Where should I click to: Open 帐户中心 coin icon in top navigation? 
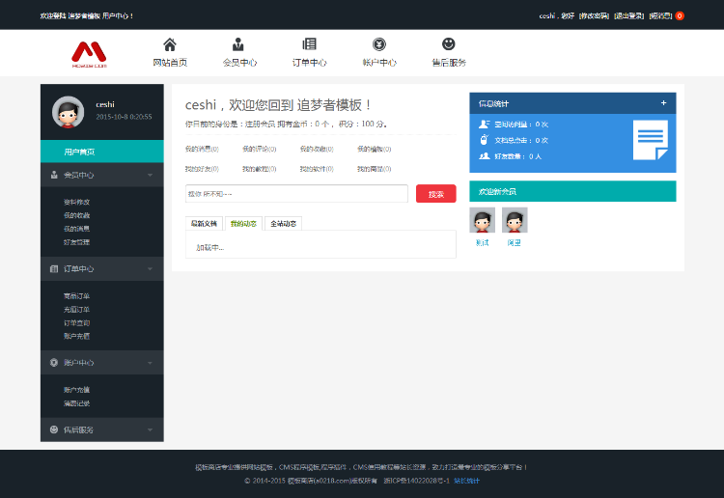click(379, 44)
